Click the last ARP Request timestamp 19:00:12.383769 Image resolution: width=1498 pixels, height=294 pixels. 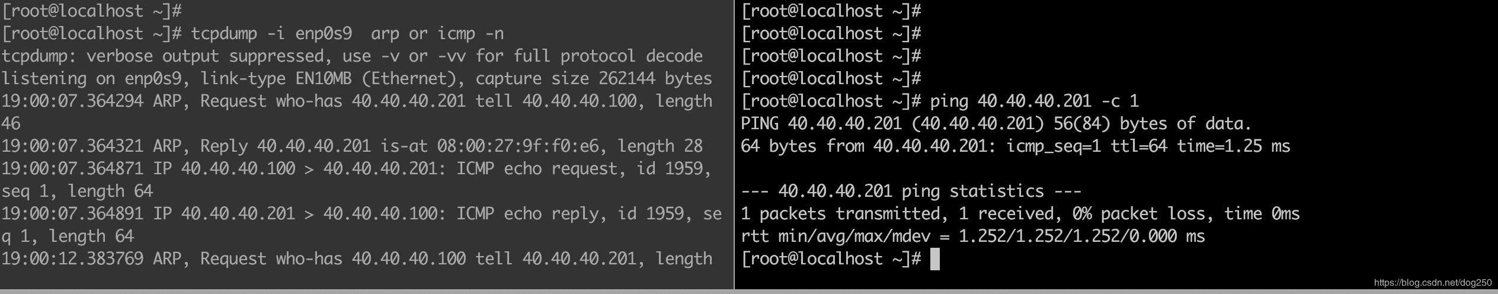point(72,258)
